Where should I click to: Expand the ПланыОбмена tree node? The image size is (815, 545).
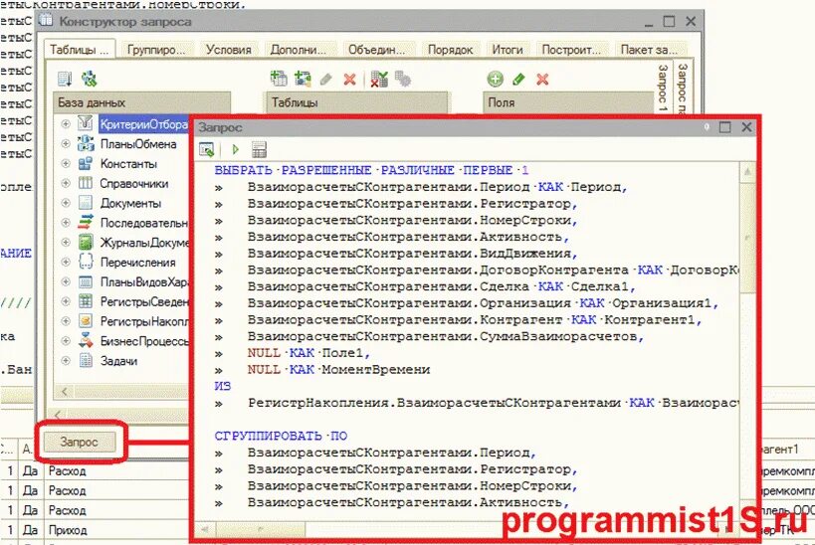pyautogui.click(x=65, y=143)
